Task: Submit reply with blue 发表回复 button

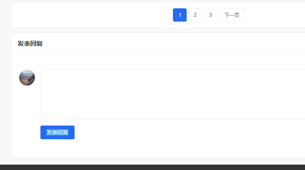Action: (57, 132)
